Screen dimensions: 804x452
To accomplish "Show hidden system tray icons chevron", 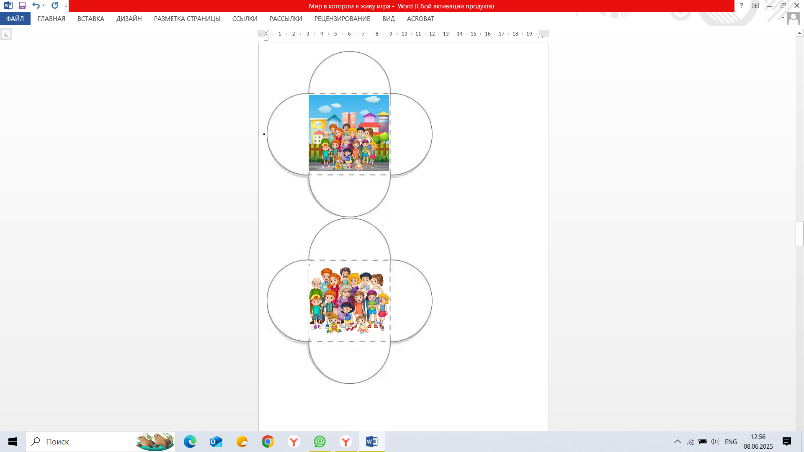I will click(677, 442).
